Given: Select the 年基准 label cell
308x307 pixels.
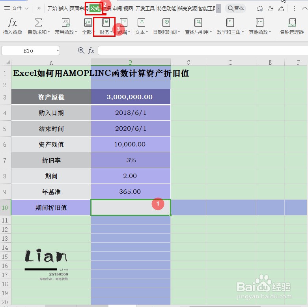Looking at the screenshot, I should [51, 191].
